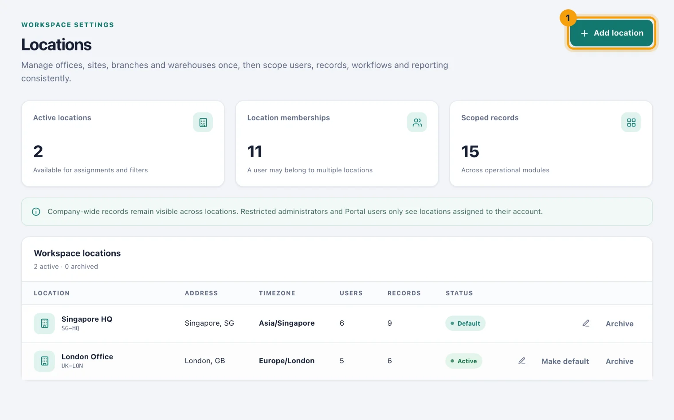This screenshot has height=420, width=674.
Task: Archive the London Office location
Action: coord(619,362)
